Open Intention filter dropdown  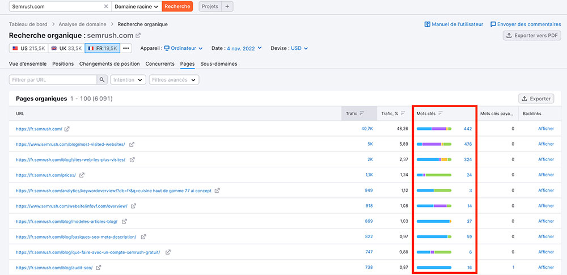coord(128,79)
